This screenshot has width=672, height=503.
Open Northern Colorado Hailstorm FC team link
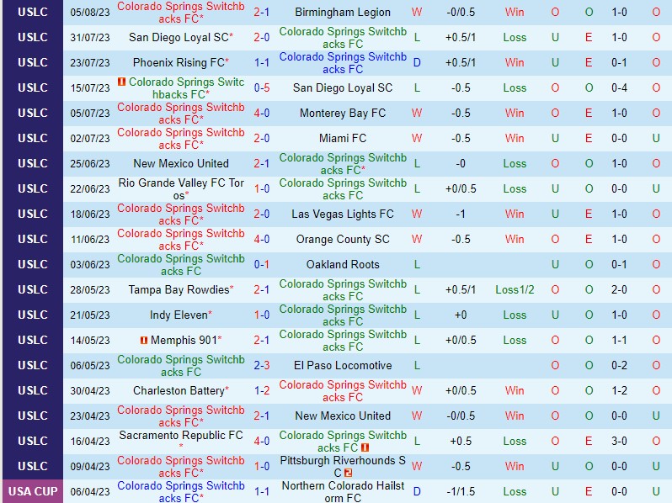(343, 492)
